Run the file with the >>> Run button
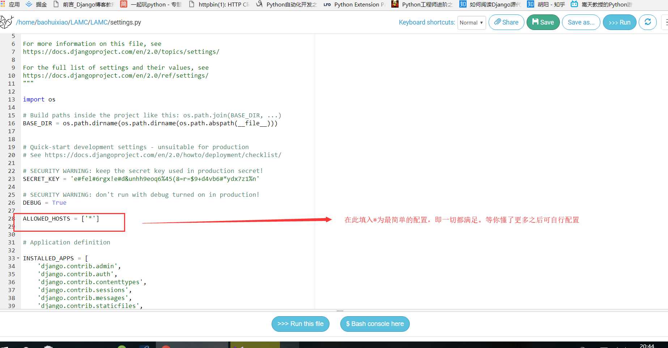Screen dimensions: 668x348 (620, 22)
